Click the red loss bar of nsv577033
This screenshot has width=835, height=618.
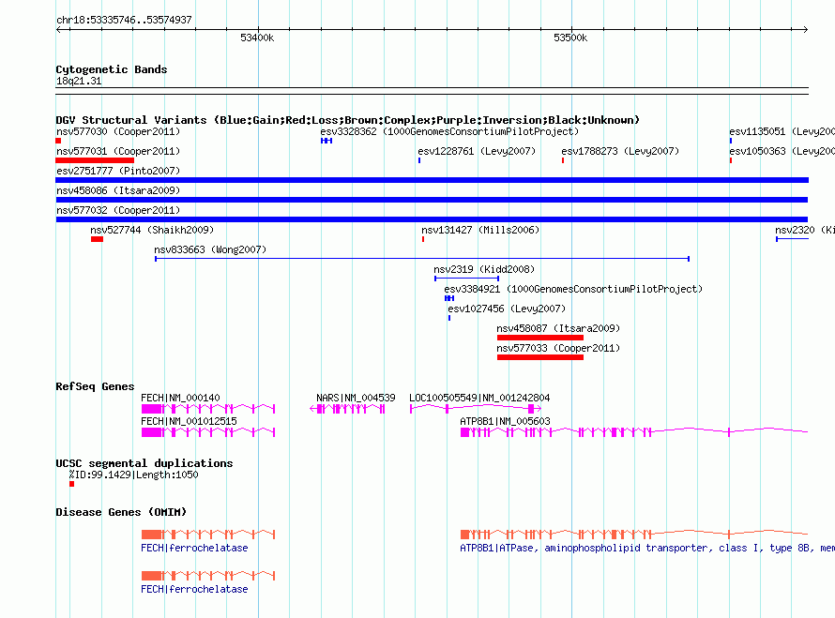pyautogui.click(x=540, y=357)
